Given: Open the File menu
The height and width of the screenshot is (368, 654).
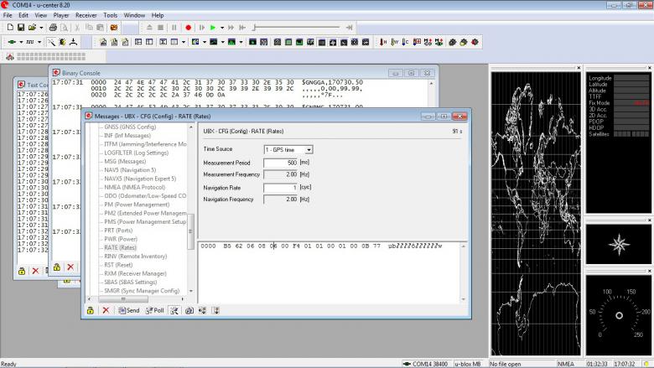Looking at the screenshot, I should (8, 15).
